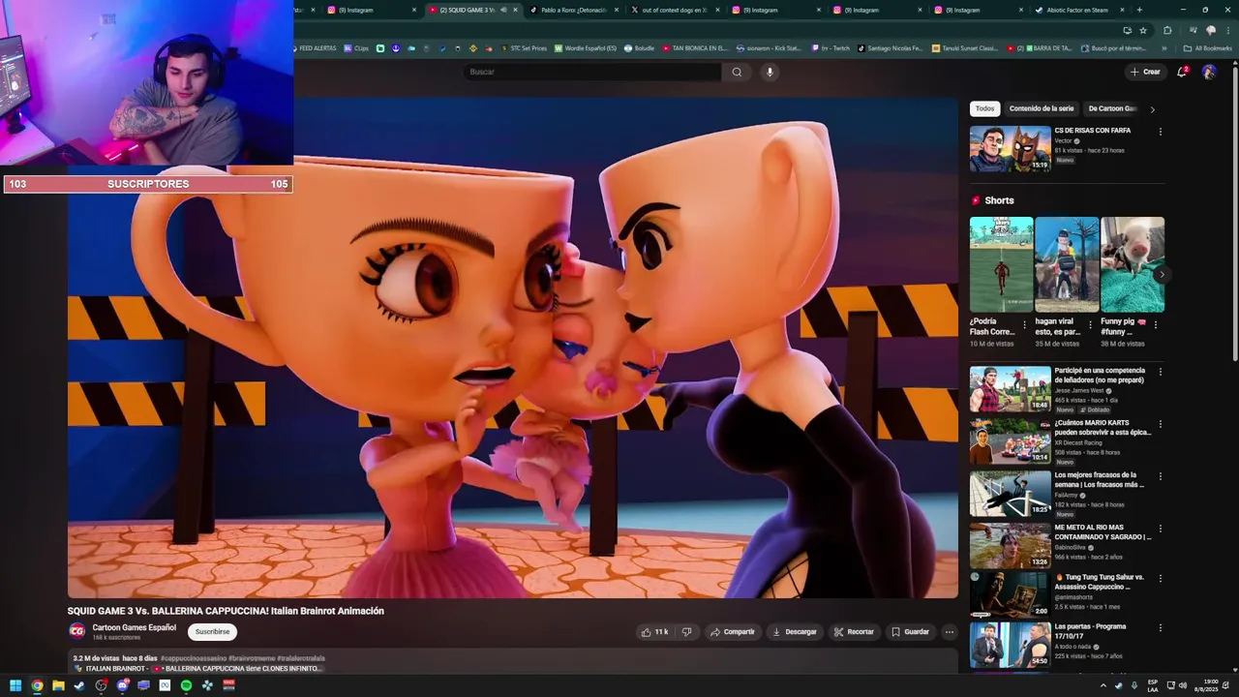
Task: Click the Suscribirse button
Action: click(x=212, y=631)
